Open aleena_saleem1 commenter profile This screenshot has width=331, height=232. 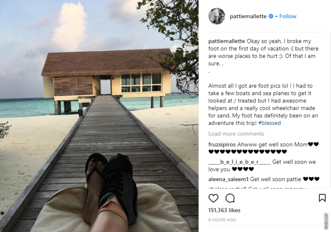pyautogui.click(x=228, y=179)
